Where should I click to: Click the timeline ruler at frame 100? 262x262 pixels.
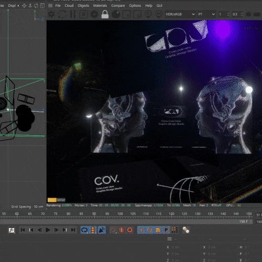click(120, 215)
